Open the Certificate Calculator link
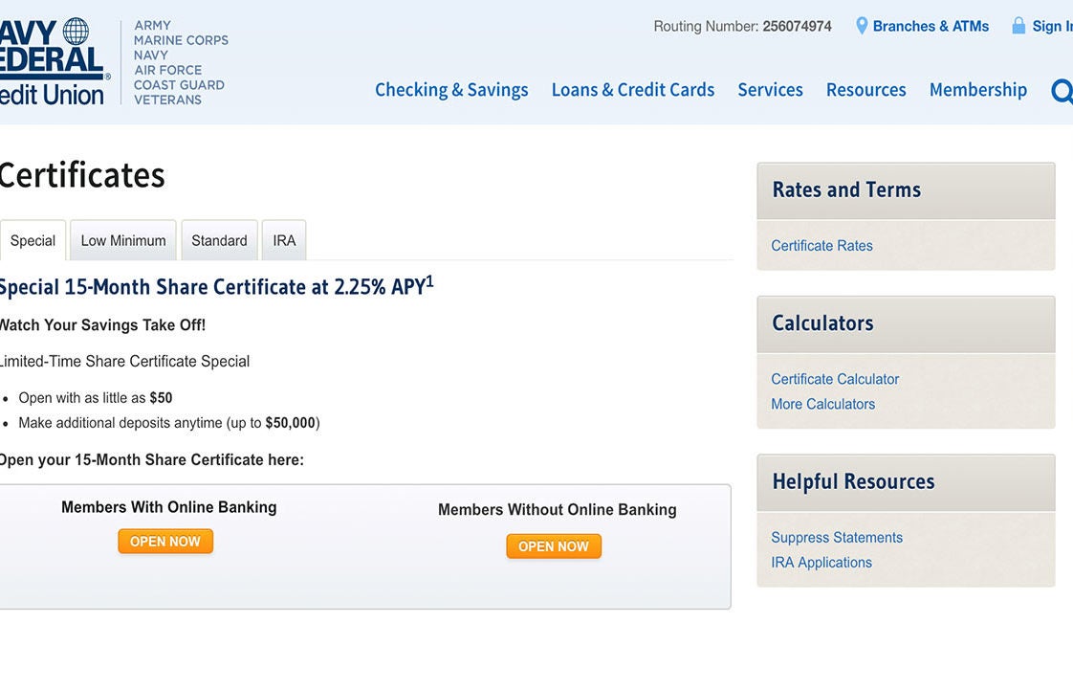The width and height of the screenshot is (1073, 689). pos(835,379)
